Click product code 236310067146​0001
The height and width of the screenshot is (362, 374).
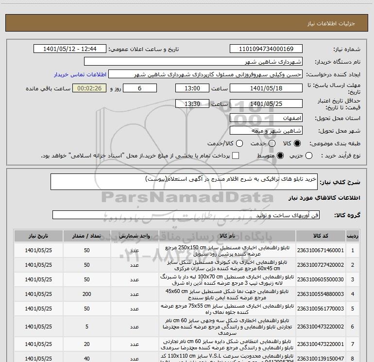point(321,250)
